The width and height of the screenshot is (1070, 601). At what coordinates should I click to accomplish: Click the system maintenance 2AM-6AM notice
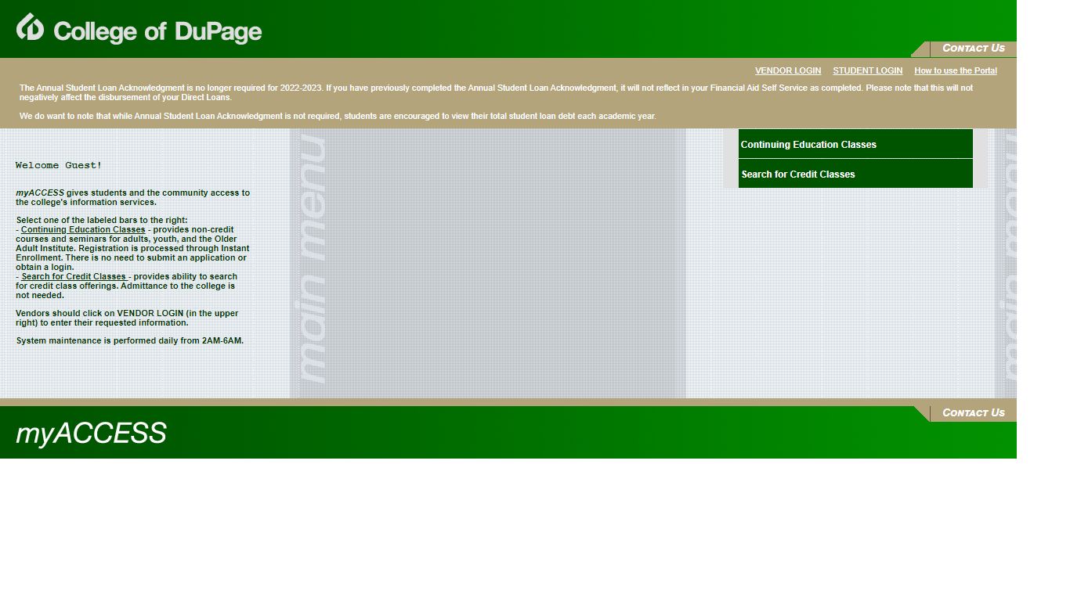point(130,341)
